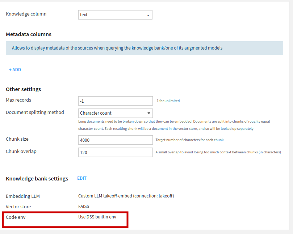Click the Other settings heading
293x234 pixels.
24,89
